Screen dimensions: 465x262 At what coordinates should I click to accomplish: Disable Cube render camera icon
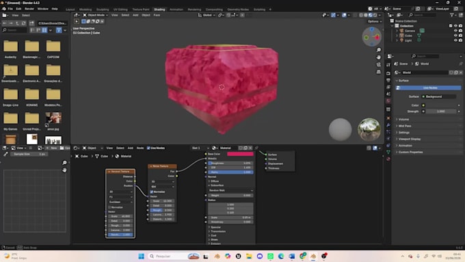[x=460, y=36]
